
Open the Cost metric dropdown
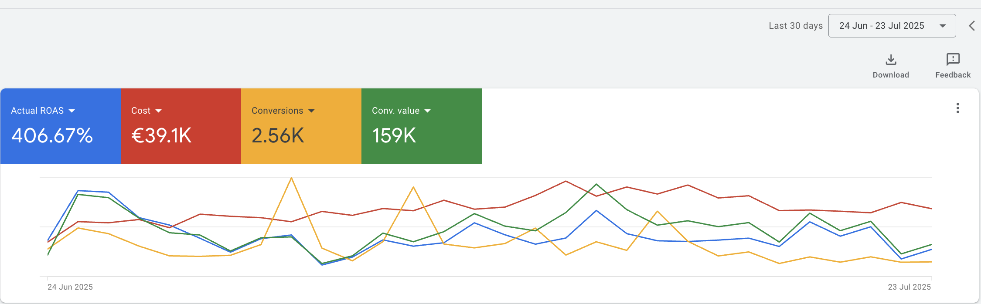[158, 111]
